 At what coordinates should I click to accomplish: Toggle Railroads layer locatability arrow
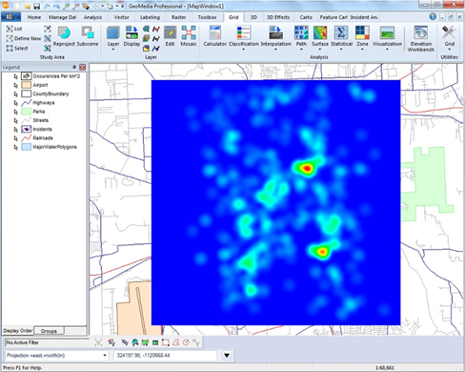(x=15, y=138)
